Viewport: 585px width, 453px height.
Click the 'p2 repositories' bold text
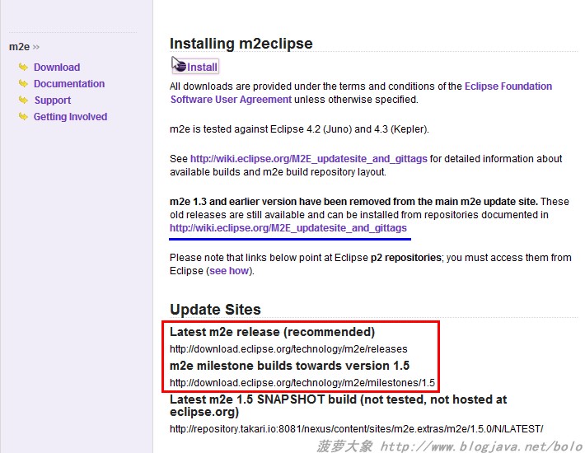point(406,258)
